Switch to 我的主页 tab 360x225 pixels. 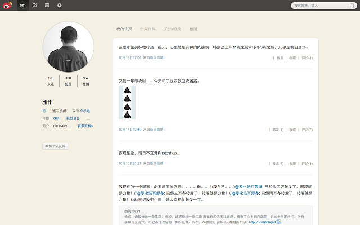click(x=124, y=29)
